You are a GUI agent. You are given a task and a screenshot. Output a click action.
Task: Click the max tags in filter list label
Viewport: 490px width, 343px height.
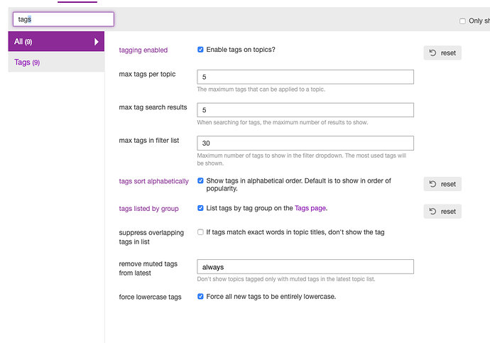[149, 141]
